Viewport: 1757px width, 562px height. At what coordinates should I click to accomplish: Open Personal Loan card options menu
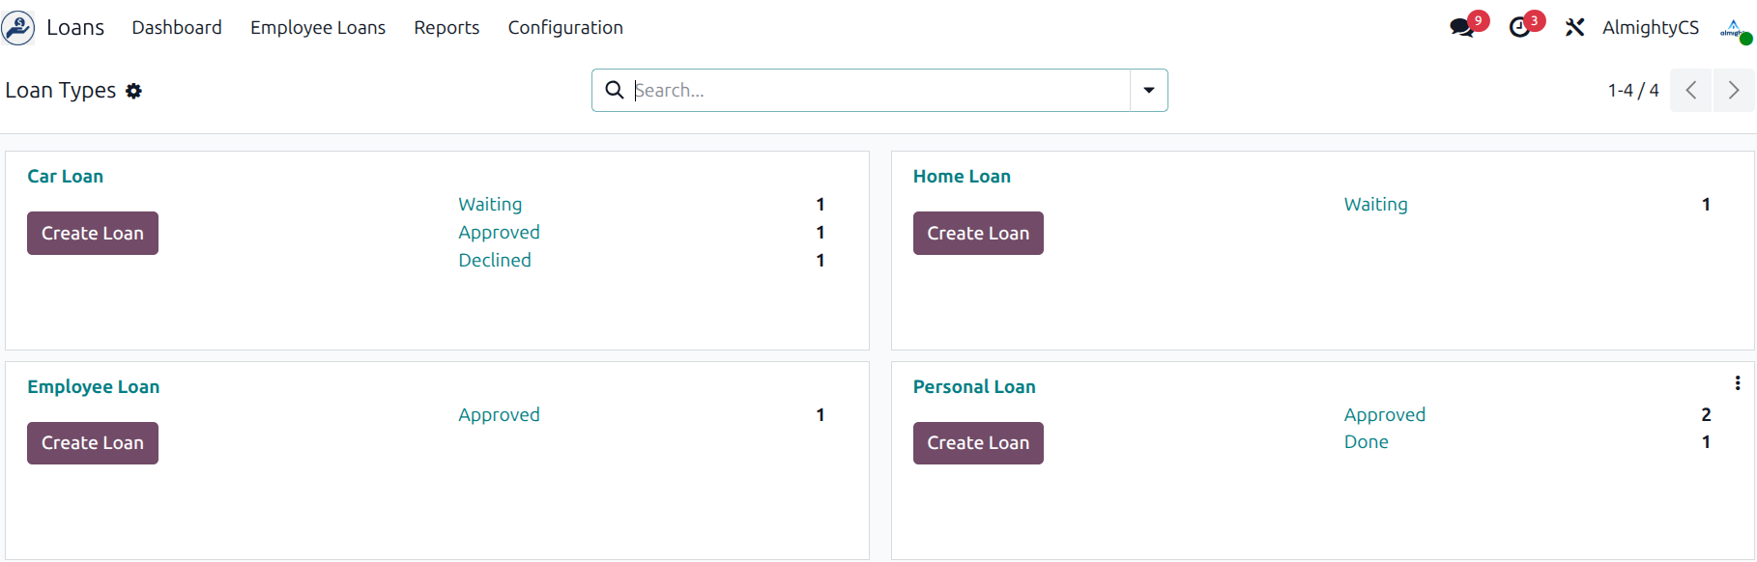[1738, 383]
